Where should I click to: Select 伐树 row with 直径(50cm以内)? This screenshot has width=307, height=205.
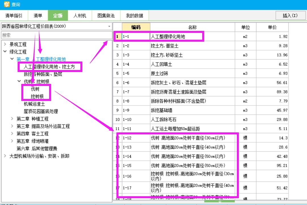201,156
